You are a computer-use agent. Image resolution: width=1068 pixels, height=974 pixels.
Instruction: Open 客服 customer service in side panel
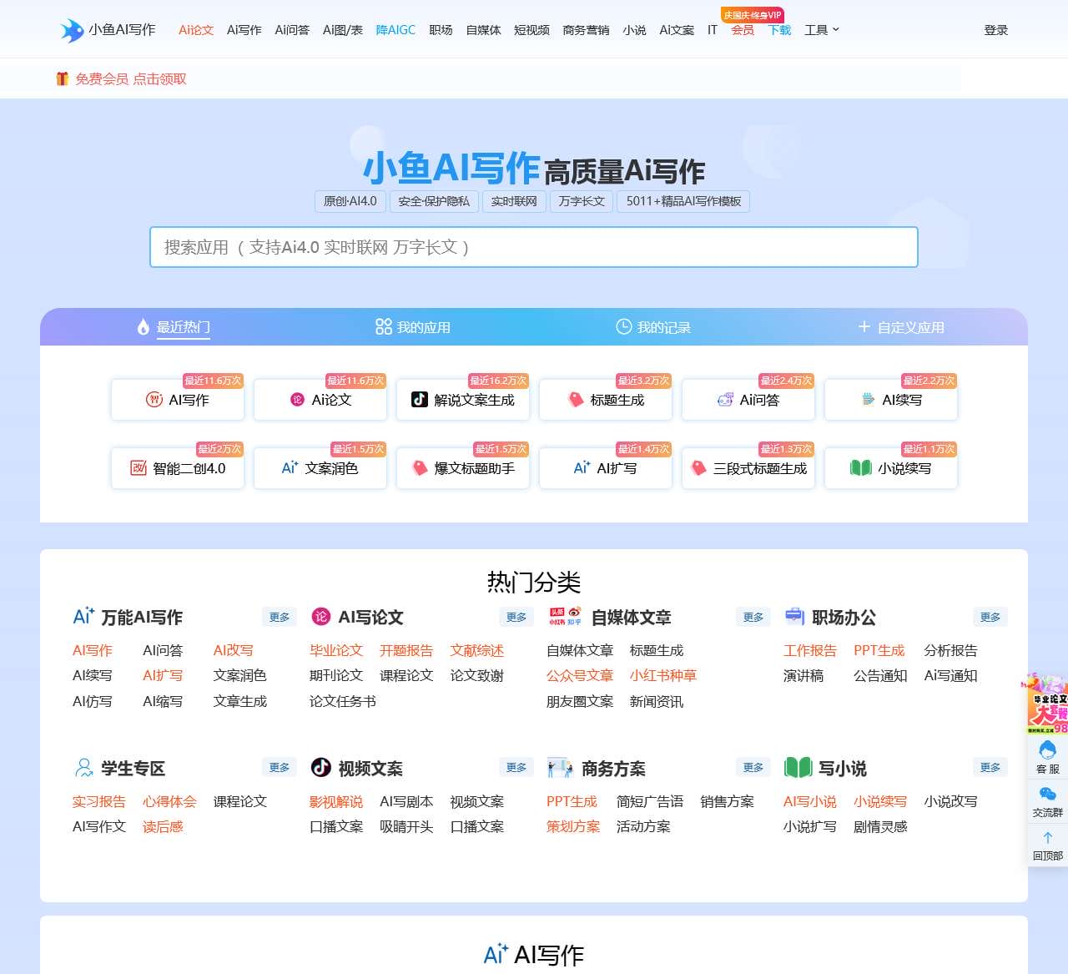1047,758
